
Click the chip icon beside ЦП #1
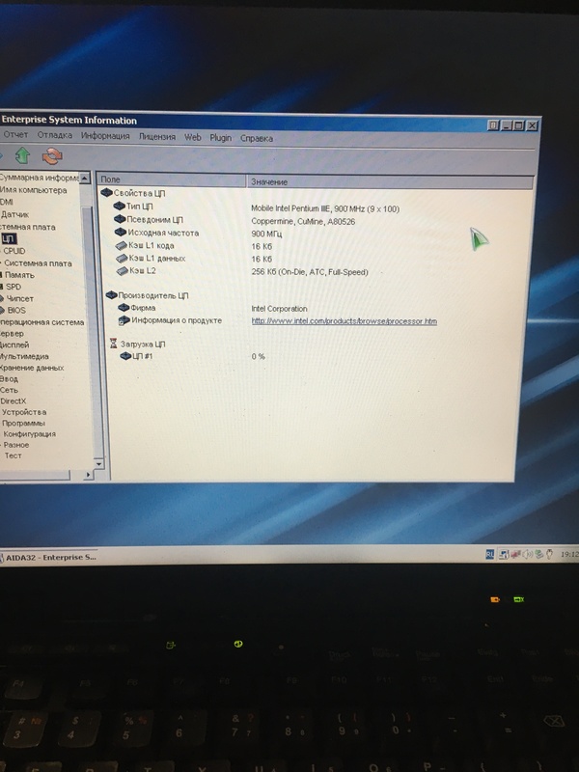[126, 355]
